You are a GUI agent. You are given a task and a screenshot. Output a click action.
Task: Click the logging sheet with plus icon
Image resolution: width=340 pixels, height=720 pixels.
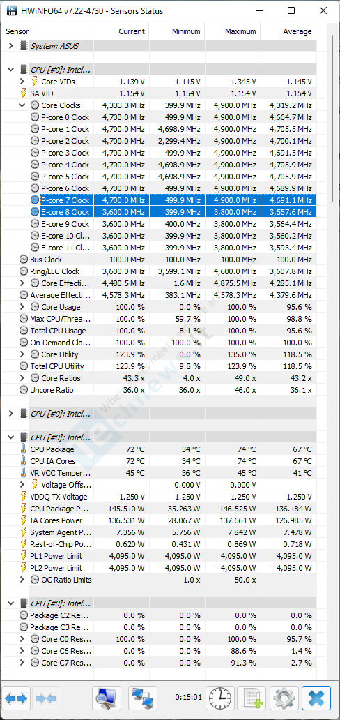coord(252,698)
